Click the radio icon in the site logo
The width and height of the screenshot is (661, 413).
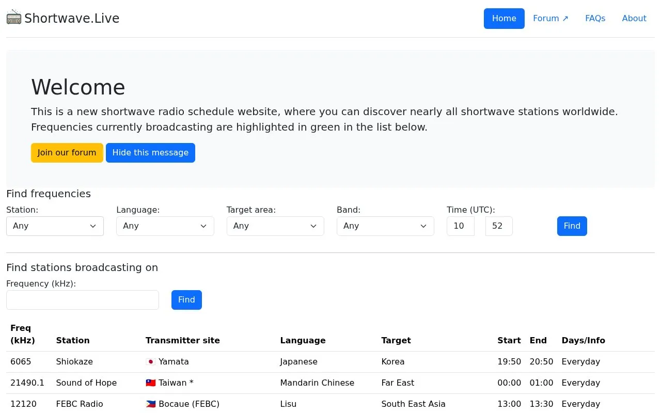[x=14, y=18]
